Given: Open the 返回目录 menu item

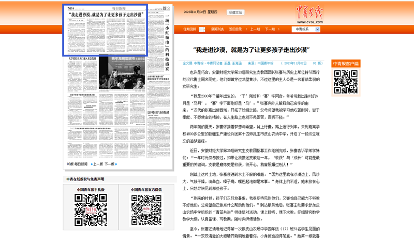Looking at the screenshot, I should (235, 29).
